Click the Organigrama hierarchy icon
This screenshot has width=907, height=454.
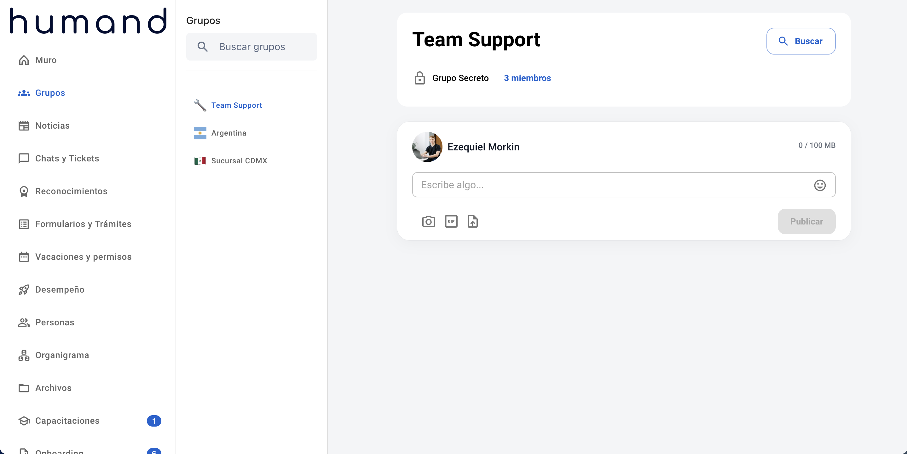coord(24,355)
